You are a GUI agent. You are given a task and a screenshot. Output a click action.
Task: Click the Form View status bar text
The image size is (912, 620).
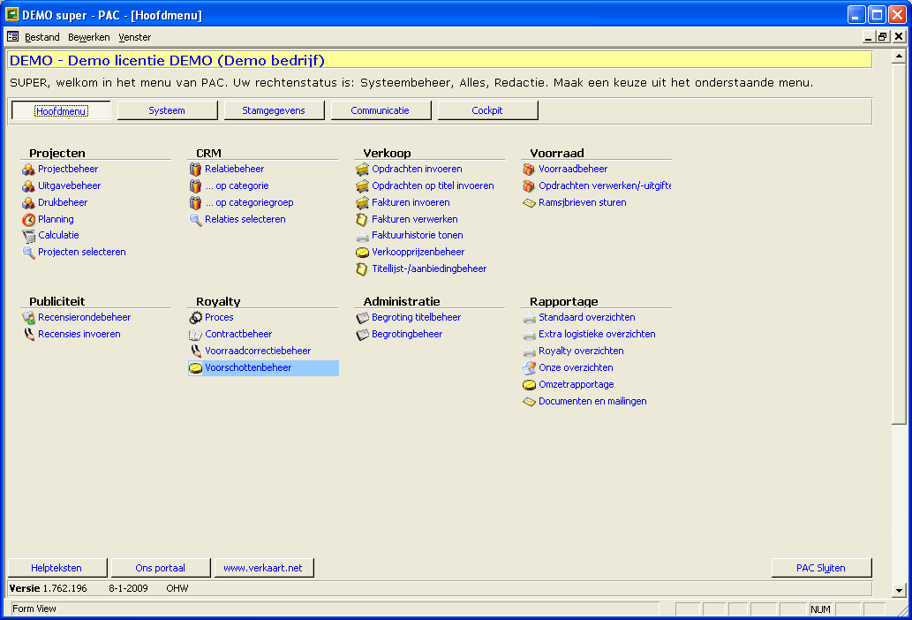coord(34,609)
